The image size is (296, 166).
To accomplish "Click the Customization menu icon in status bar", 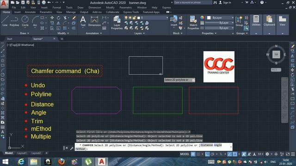I will (x=293, y=154).
